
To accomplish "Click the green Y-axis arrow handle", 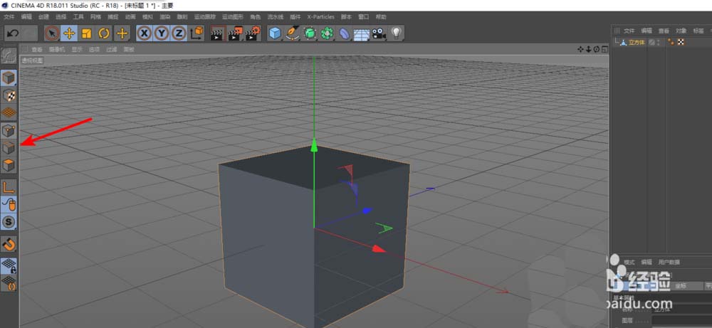I will (313, 146).
